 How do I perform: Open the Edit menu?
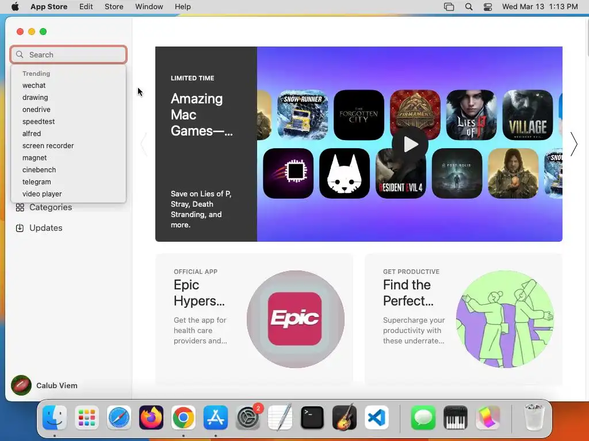(x=86, y=7)
